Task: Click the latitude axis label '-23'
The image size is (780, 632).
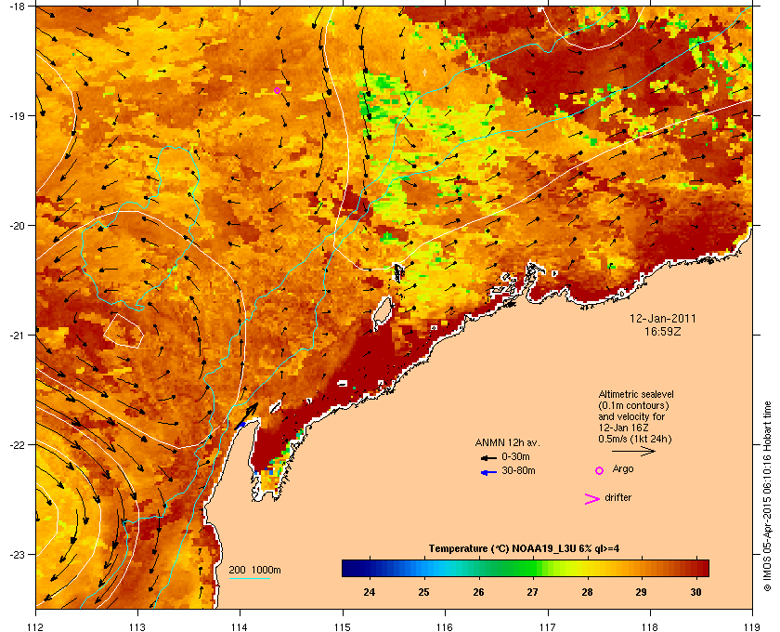Action: coord(17,554)
